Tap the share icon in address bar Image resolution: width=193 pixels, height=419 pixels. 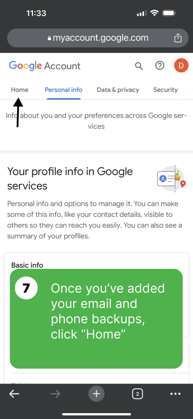pos(178,38)
